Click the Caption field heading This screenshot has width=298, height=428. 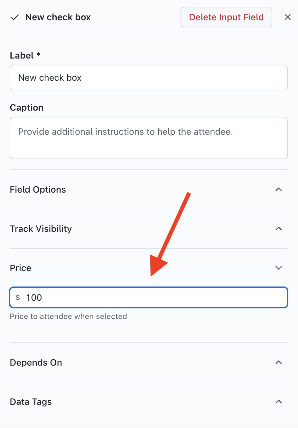pos(27,108)
